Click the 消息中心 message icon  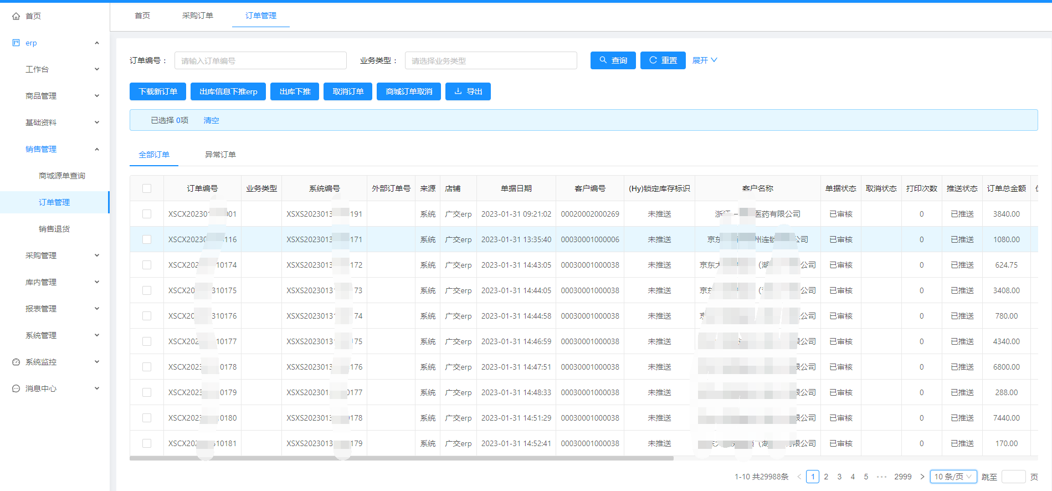coord(16,388)
